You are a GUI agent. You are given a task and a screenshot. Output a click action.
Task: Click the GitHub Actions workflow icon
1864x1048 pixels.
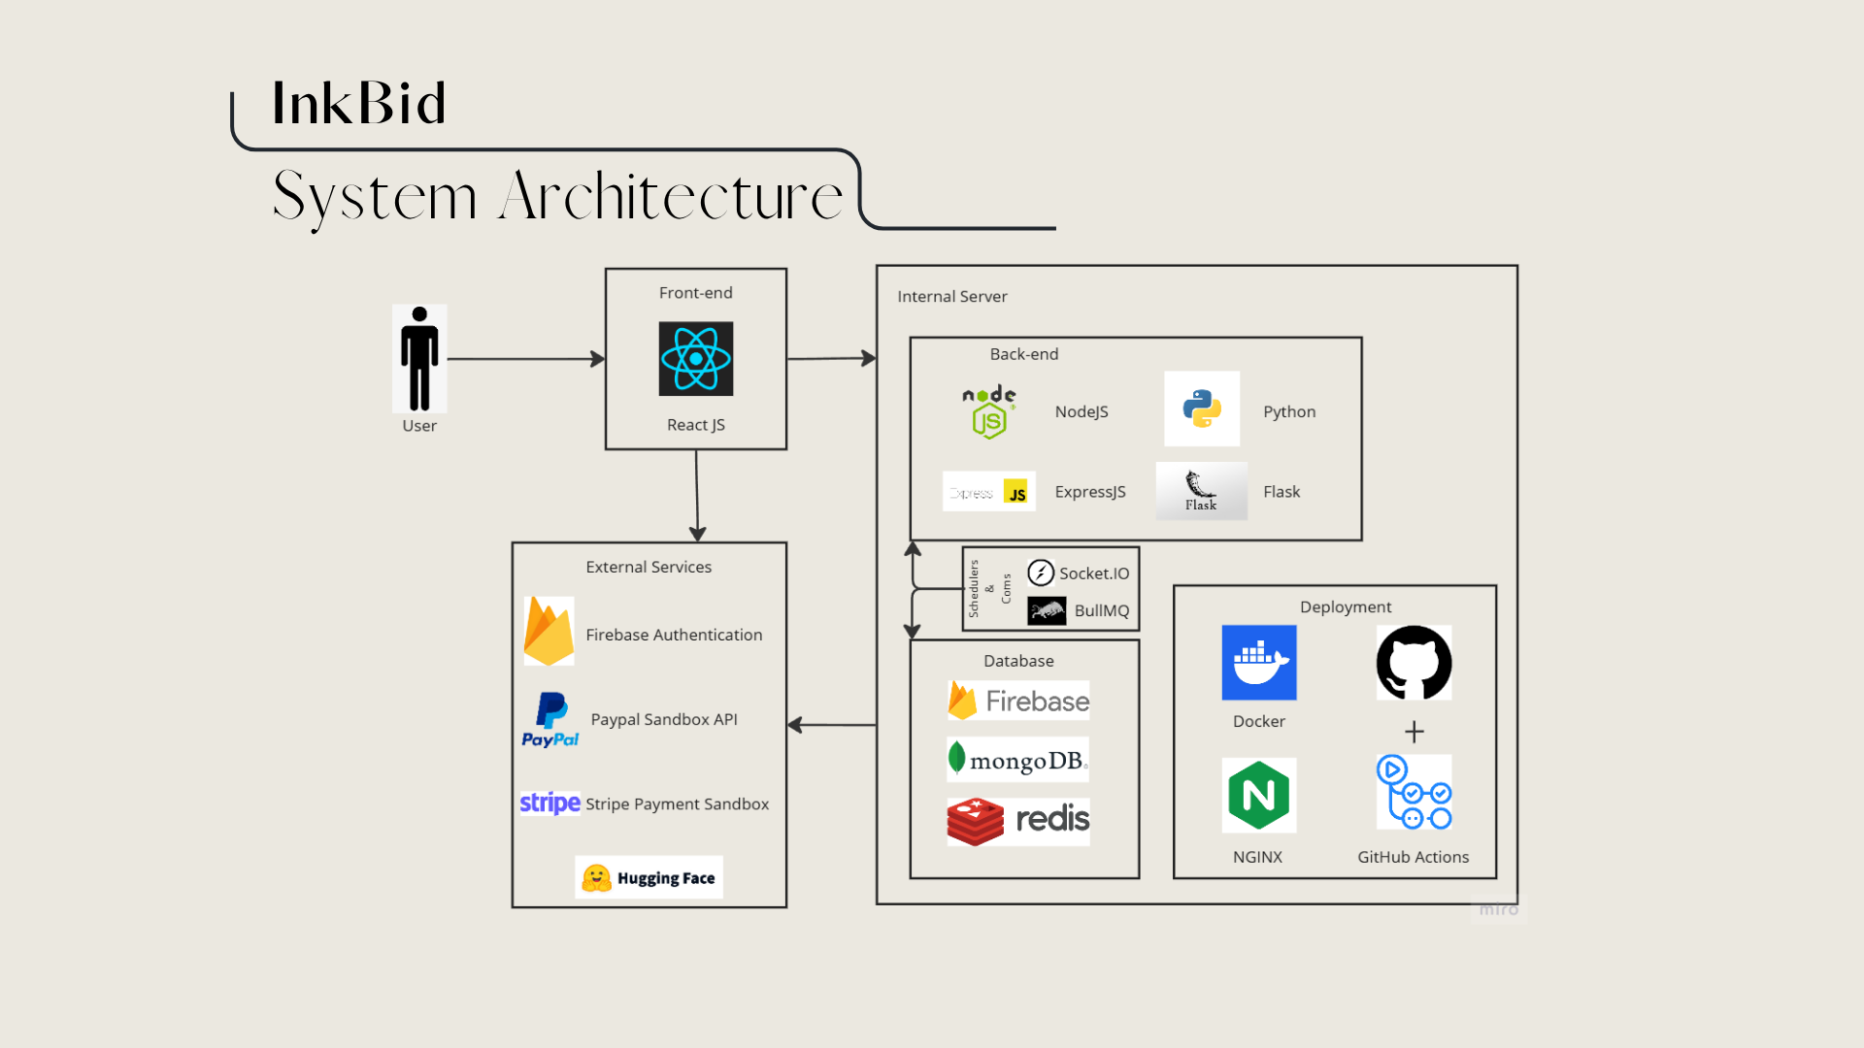pyautogui.click(x=1414, y=792)
